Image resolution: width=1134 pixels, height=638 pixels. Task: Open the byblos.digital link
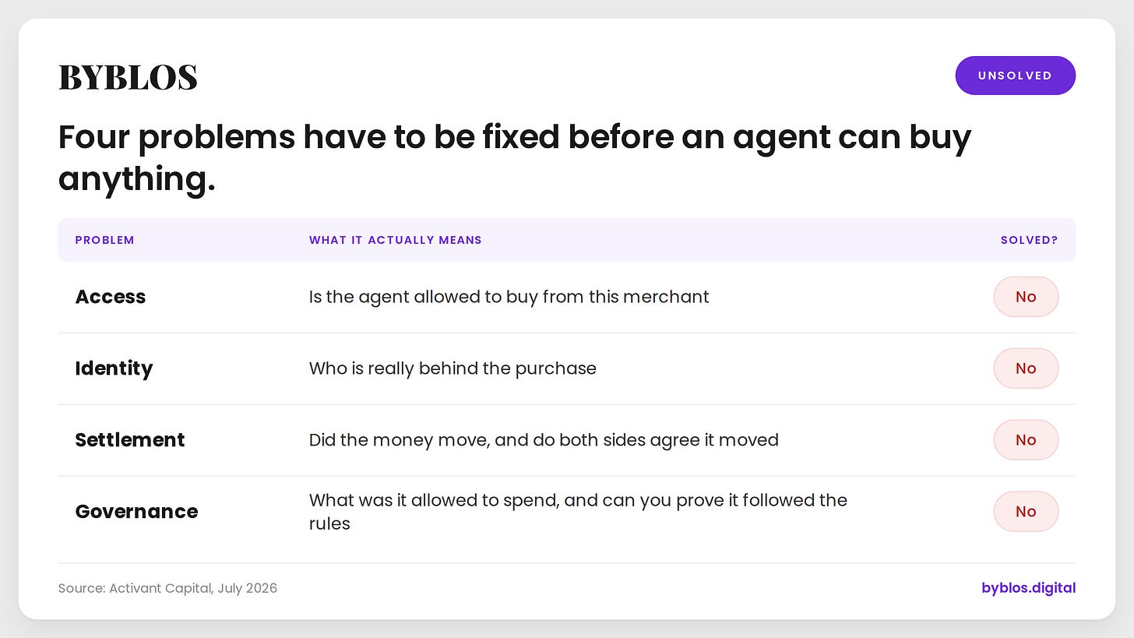tap(1028, 588)
